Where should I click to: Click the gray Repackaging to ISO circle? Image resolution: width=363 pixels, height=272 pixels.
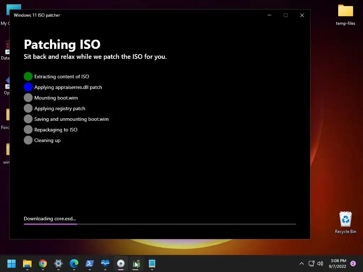pyautogui.click(x=28, y=130)
